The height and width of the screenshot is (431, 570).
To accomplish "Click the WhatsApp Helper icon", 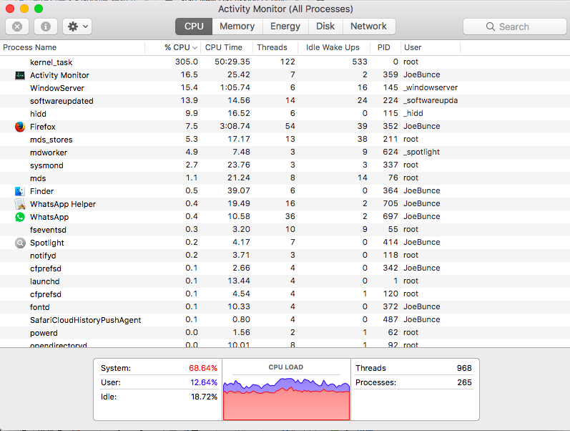I will coord(20,204).
